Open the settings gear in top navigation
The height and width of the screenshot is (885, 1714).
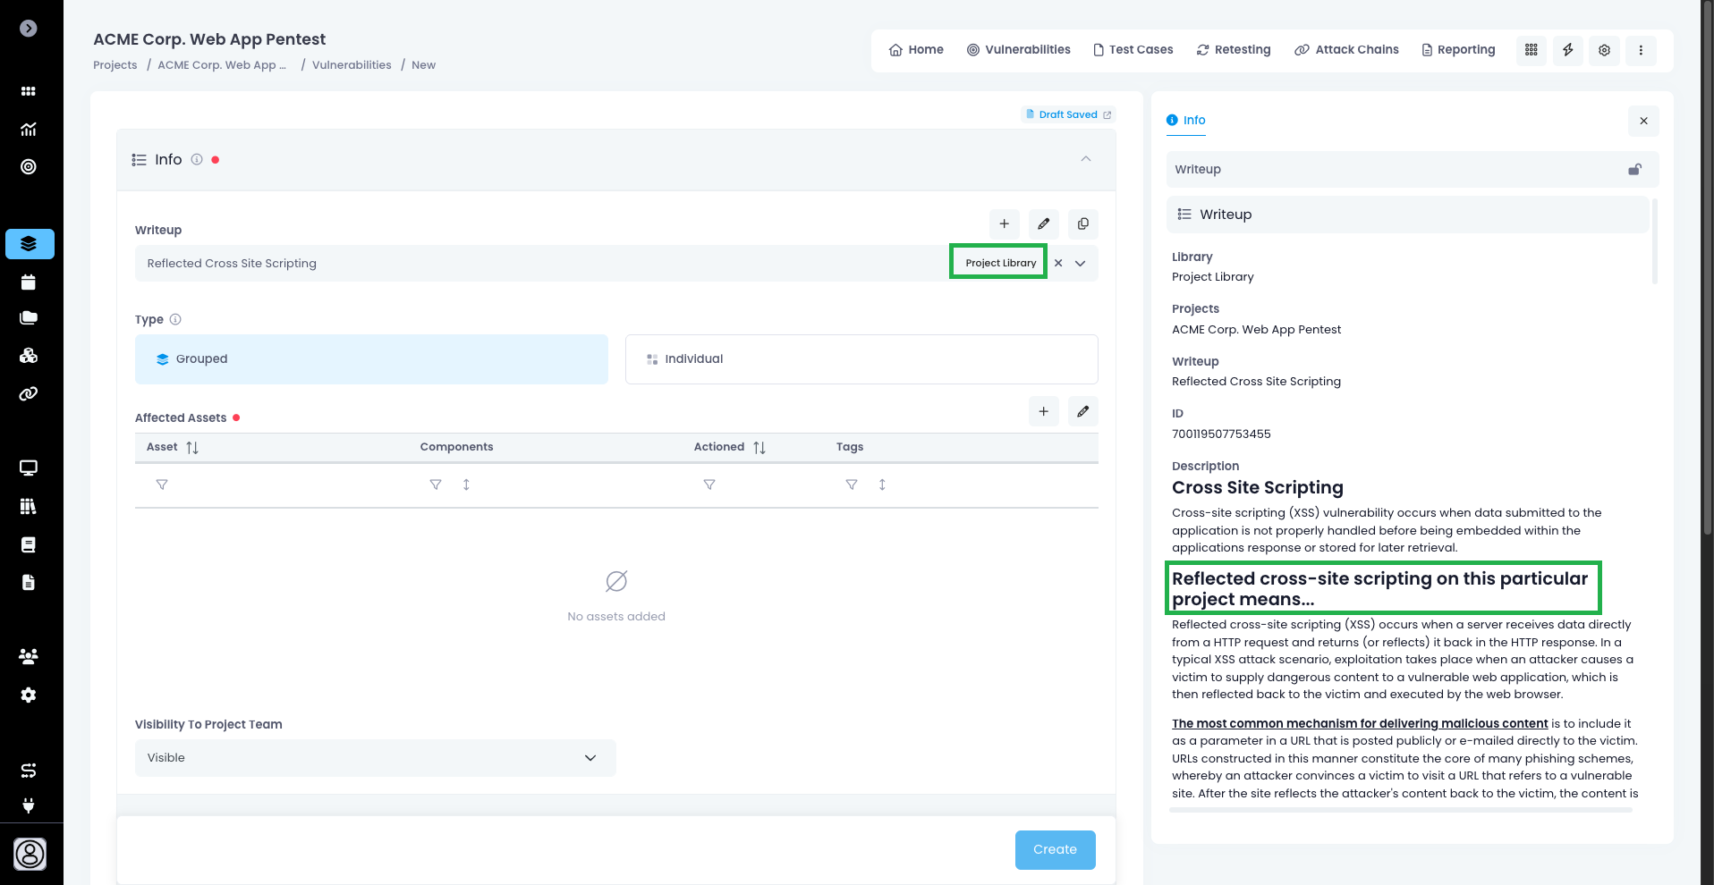1604,50
